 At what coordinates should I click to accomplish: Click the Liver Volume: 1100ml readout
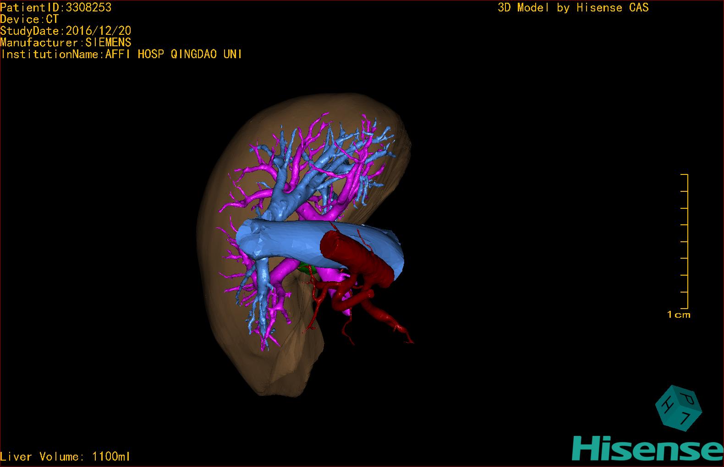pos(66,456)
